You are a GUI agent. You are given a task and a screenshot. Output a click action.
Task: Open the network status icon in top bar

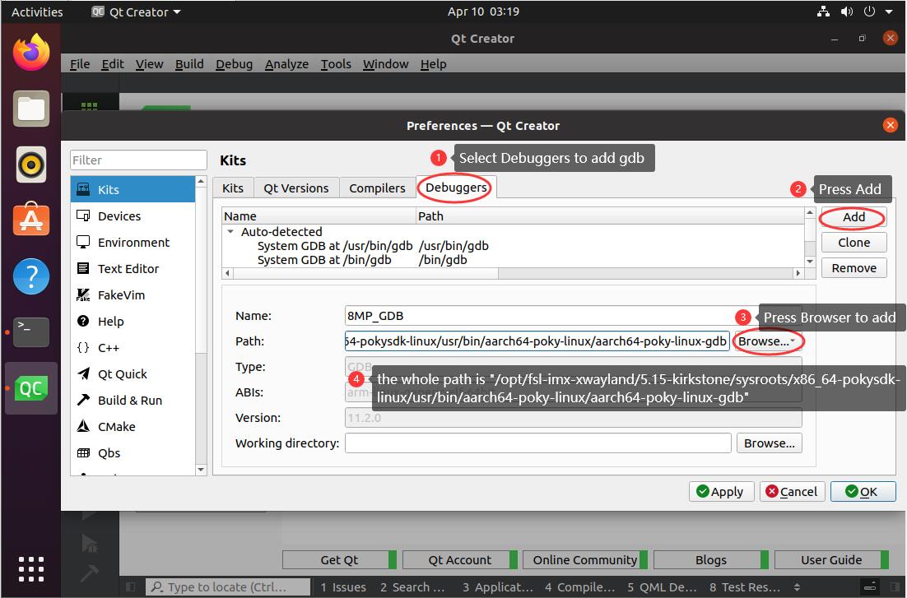click(823, 12)
